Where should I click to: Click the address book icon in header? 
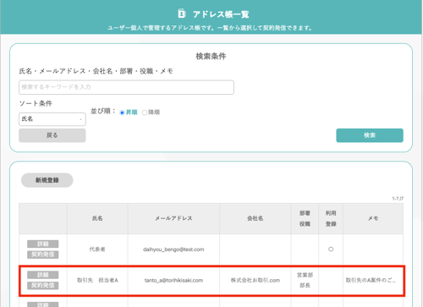tap(182, 14)
